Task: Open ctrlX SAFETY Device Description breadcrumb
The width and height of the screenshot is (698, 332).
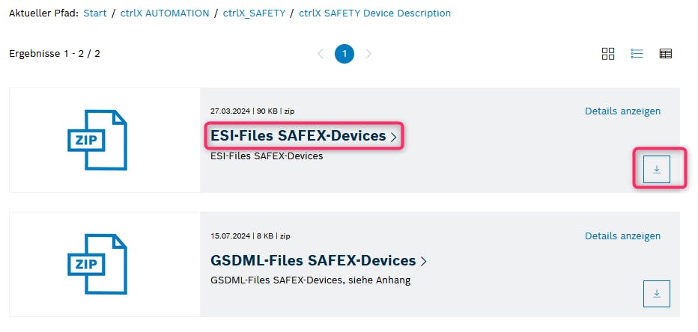Action: (x=374, y=13)
